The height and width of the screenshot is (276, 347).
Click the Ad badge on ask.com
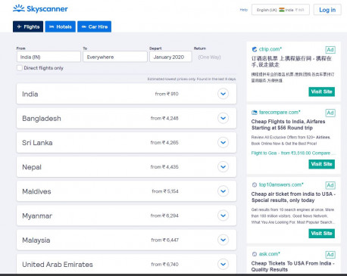(330, 255)
